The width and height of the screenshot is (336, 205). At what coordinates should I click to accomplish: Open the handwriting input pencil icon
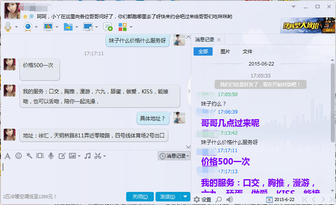pos(62,156)
